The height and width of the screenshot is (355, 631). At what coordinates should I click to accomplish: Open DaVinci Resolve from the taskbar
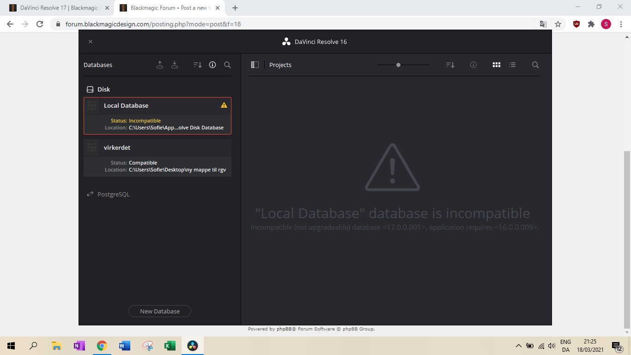193,346
